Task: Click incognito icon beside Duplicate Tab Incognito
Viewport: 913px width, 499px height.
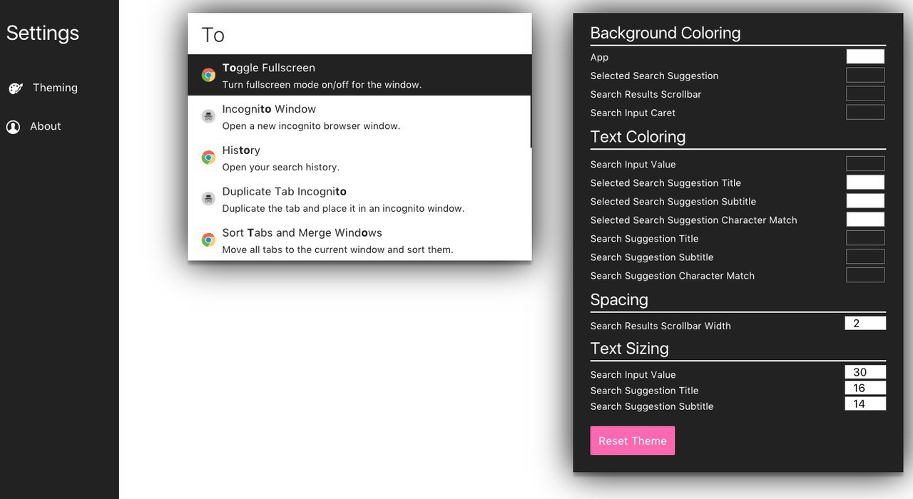Action: pos(208,199)
